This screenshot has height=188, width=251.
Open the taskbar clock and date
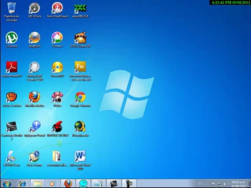pyautogui.click(x=238, y=184)
